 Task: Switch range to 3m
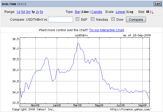(28, 12)
